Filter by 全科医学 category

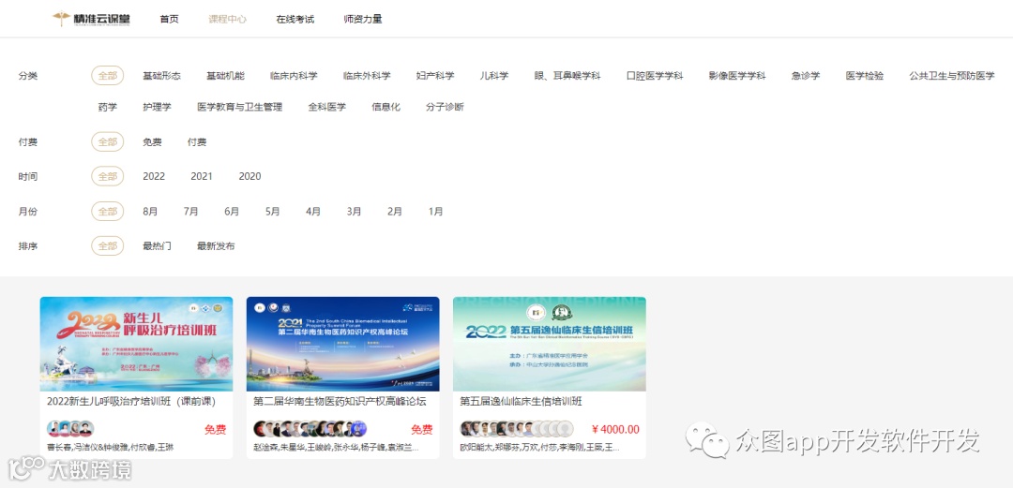(x=327, y=107)
